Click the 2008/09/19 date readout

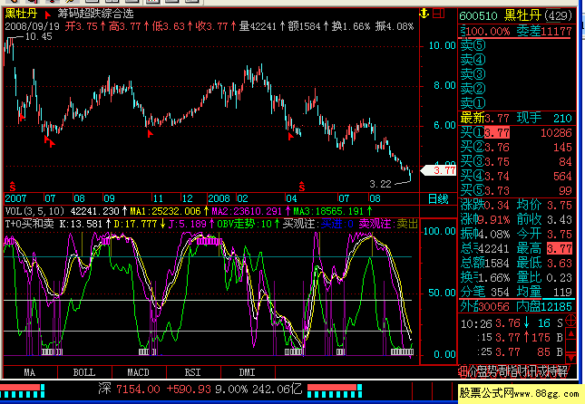point(32,26)
